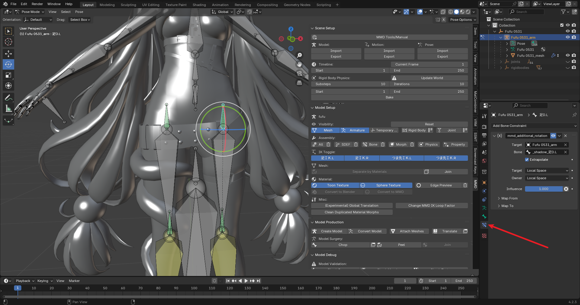This screenshot has width=580, height=305.
Task: Toggle X-ray display icon
Action: [443, 12]
